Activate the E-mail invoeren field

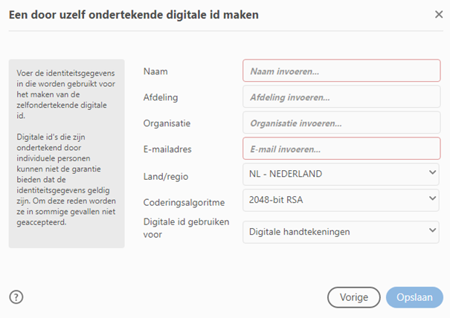point(341,149)
